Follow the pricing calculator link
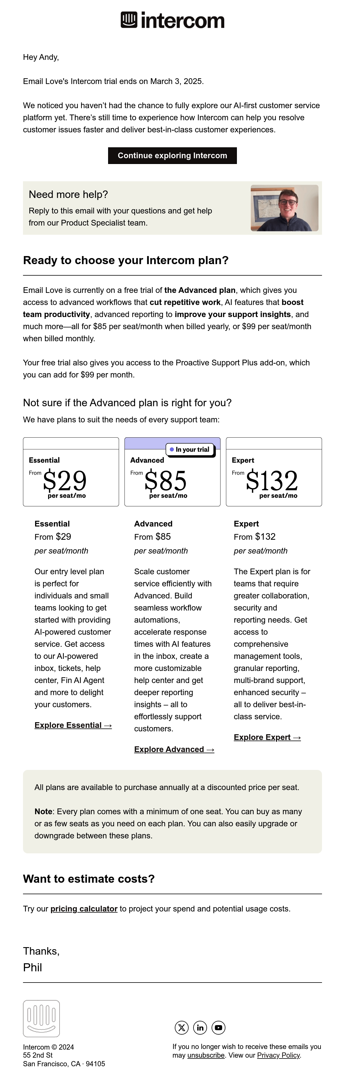The image size is (345, 1091). [84, 909]
